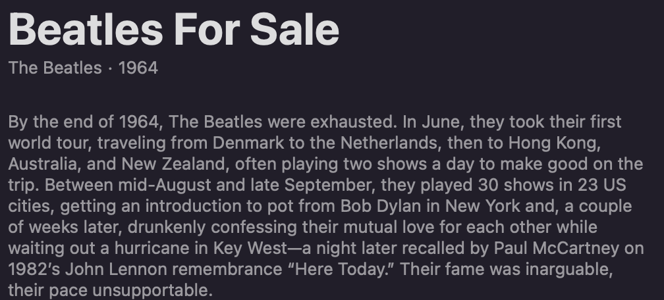Click the album description paragraph

tap(326, 206)
